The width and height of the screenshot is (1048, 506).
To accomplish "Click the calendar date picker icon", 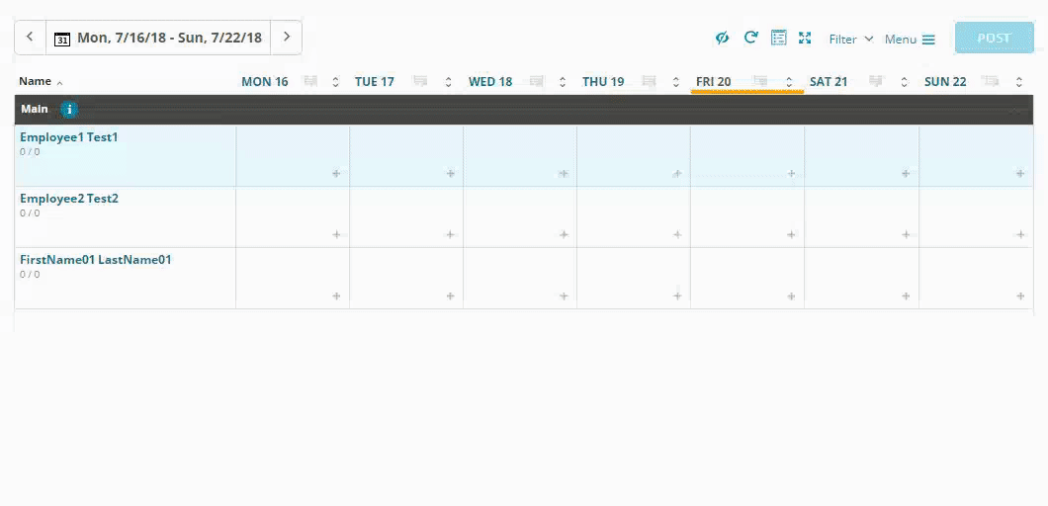I will tap(61, 39).
